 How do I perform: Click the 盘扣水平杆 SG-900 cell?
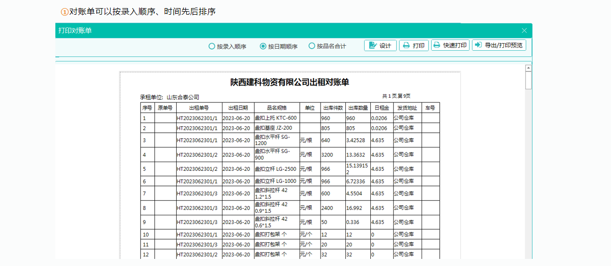(x=276, y=155)
